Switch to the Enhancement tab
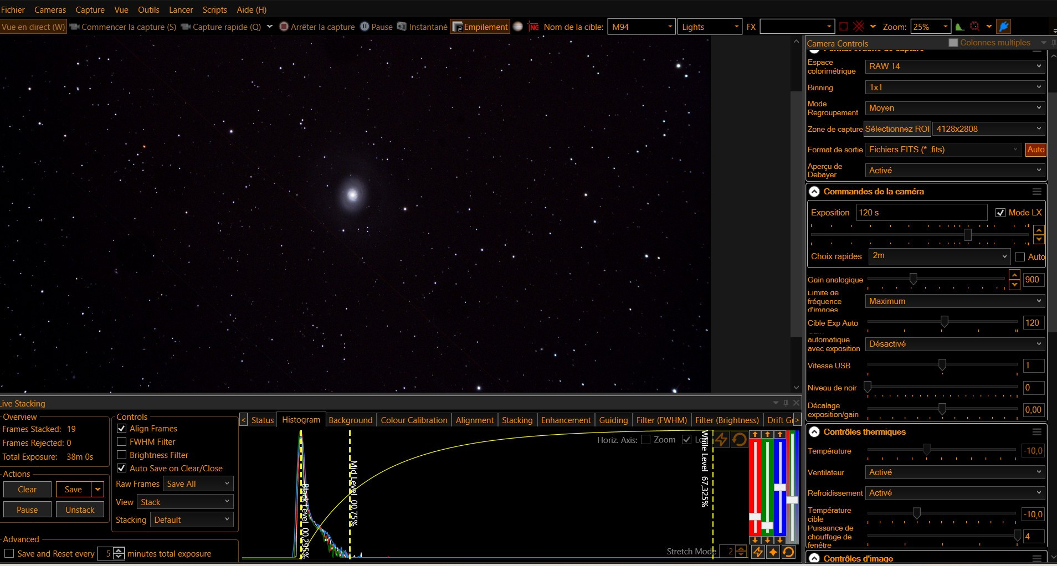 (x=566, y=420)
